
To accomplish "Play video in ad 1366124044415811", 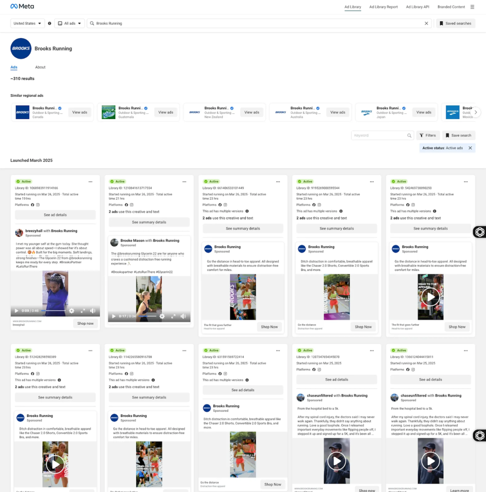I will tap(430, 461).
